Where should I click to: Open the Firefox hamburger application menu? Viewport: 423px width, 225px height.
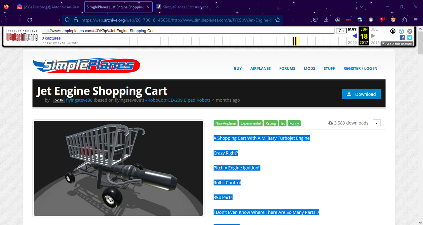point(416,20)
